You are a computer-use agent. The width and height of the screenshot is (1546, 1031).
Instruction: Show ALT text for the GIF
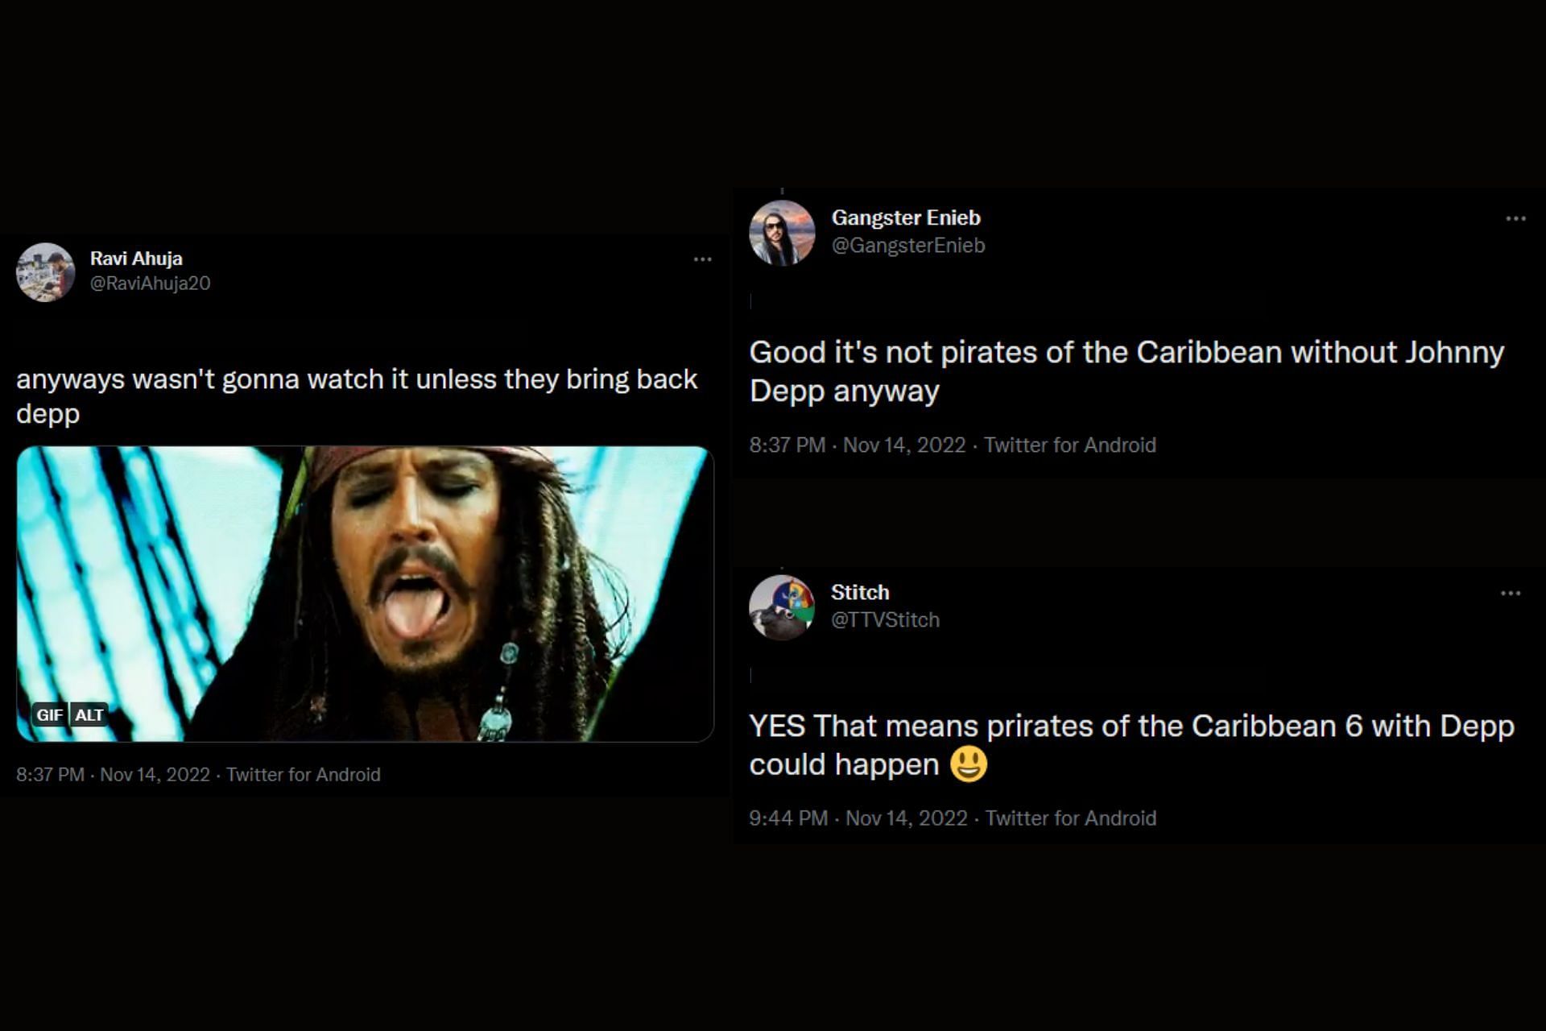click(89, 714)
